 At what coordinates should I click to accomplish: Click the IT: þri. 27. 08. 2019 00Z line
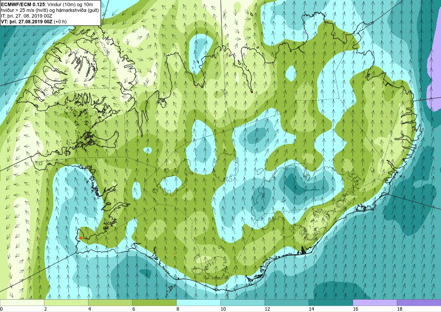point(26,16)
